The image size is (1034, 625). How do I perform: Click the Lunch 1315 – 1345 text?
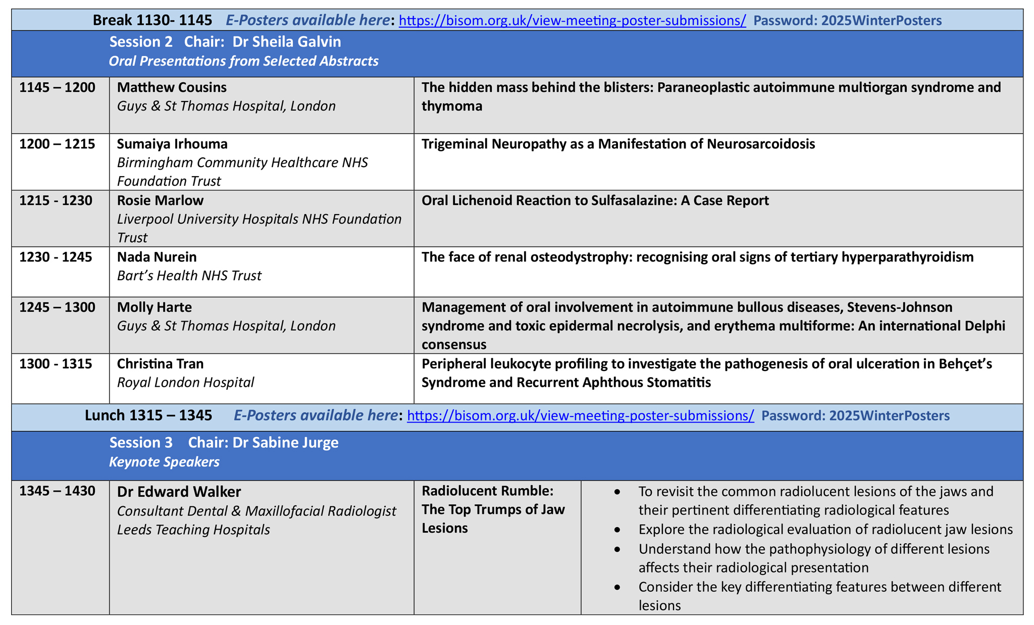(148, 416)
